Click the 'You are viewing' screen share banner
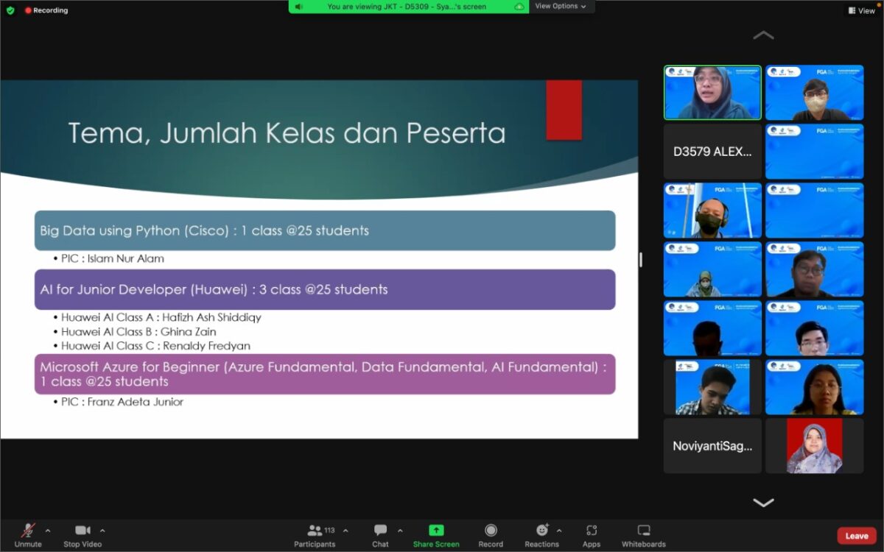This screenshot has width=884, height=552. 409,7
